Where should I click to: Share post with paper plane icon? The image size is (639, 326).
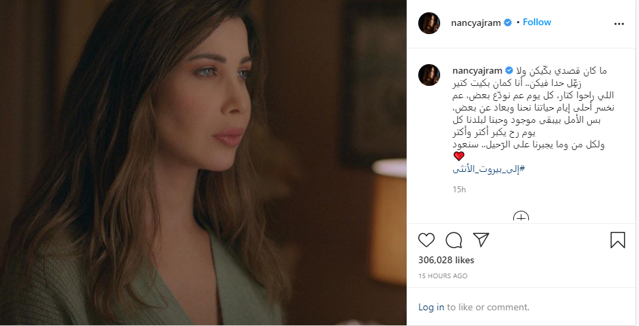tap(481, 240)
